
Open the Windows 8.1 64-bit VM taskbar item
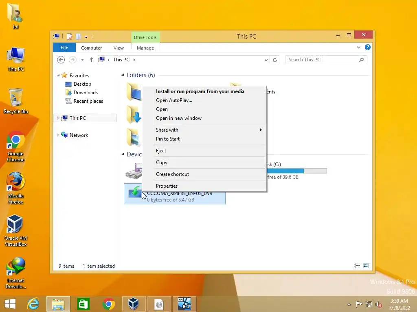184,304
